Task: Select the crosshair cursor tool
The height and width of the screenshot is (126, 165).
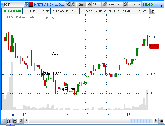Action: point(4,121)
